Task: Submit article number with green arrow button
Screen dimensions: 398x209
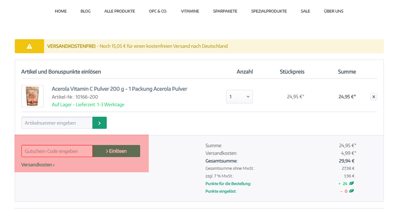Action: pyautogui.click(x=99, y=122)
